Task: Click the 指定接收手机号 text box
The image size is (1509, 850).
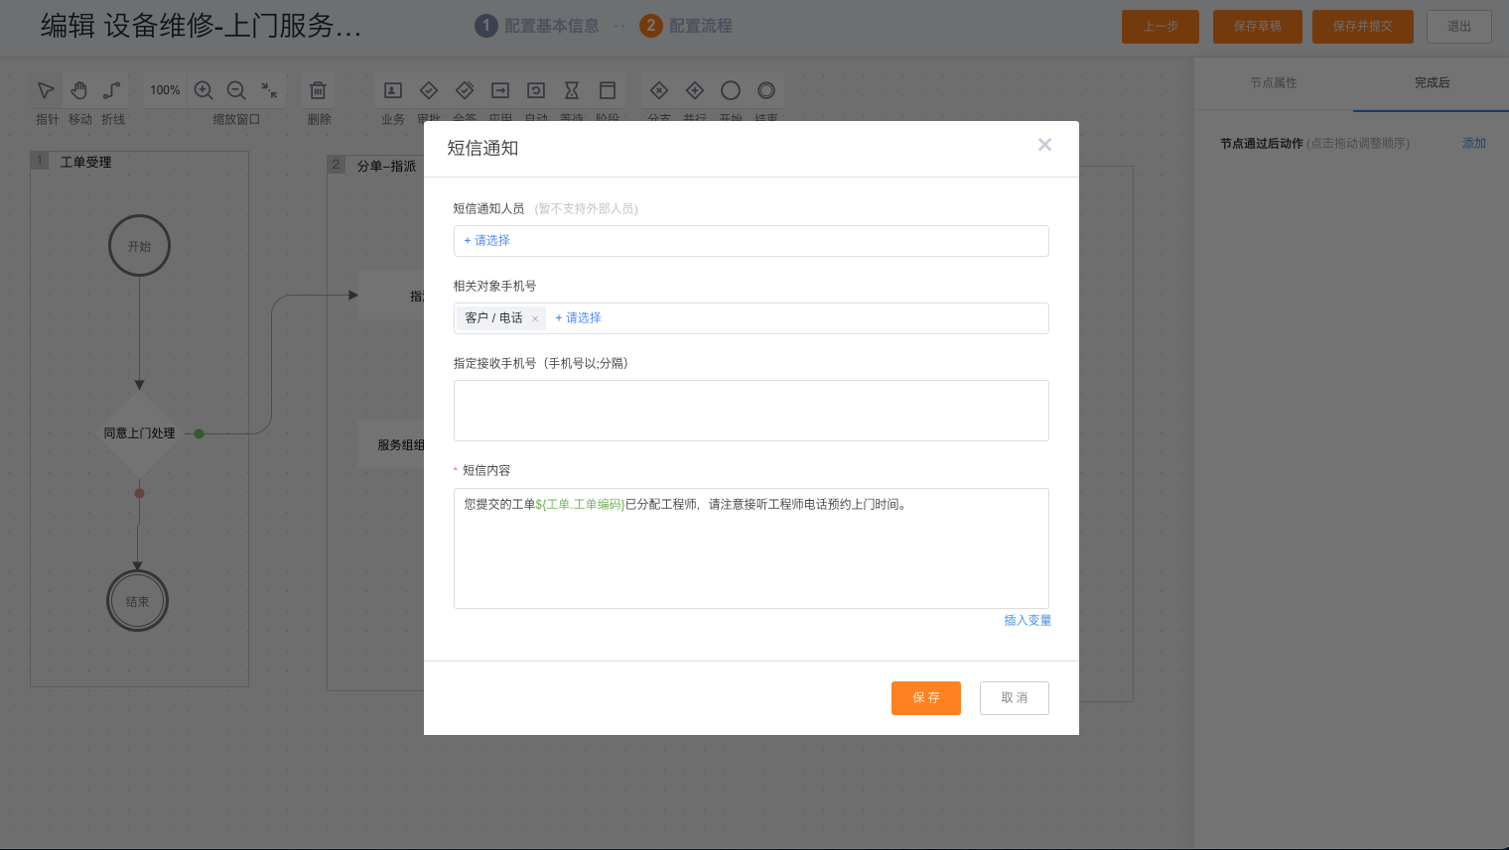Action: (x=751, y=411)
